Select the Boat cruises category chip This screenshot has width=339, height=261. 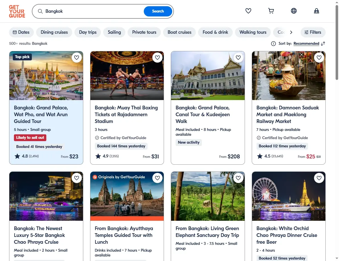click(x=179, y=32)
